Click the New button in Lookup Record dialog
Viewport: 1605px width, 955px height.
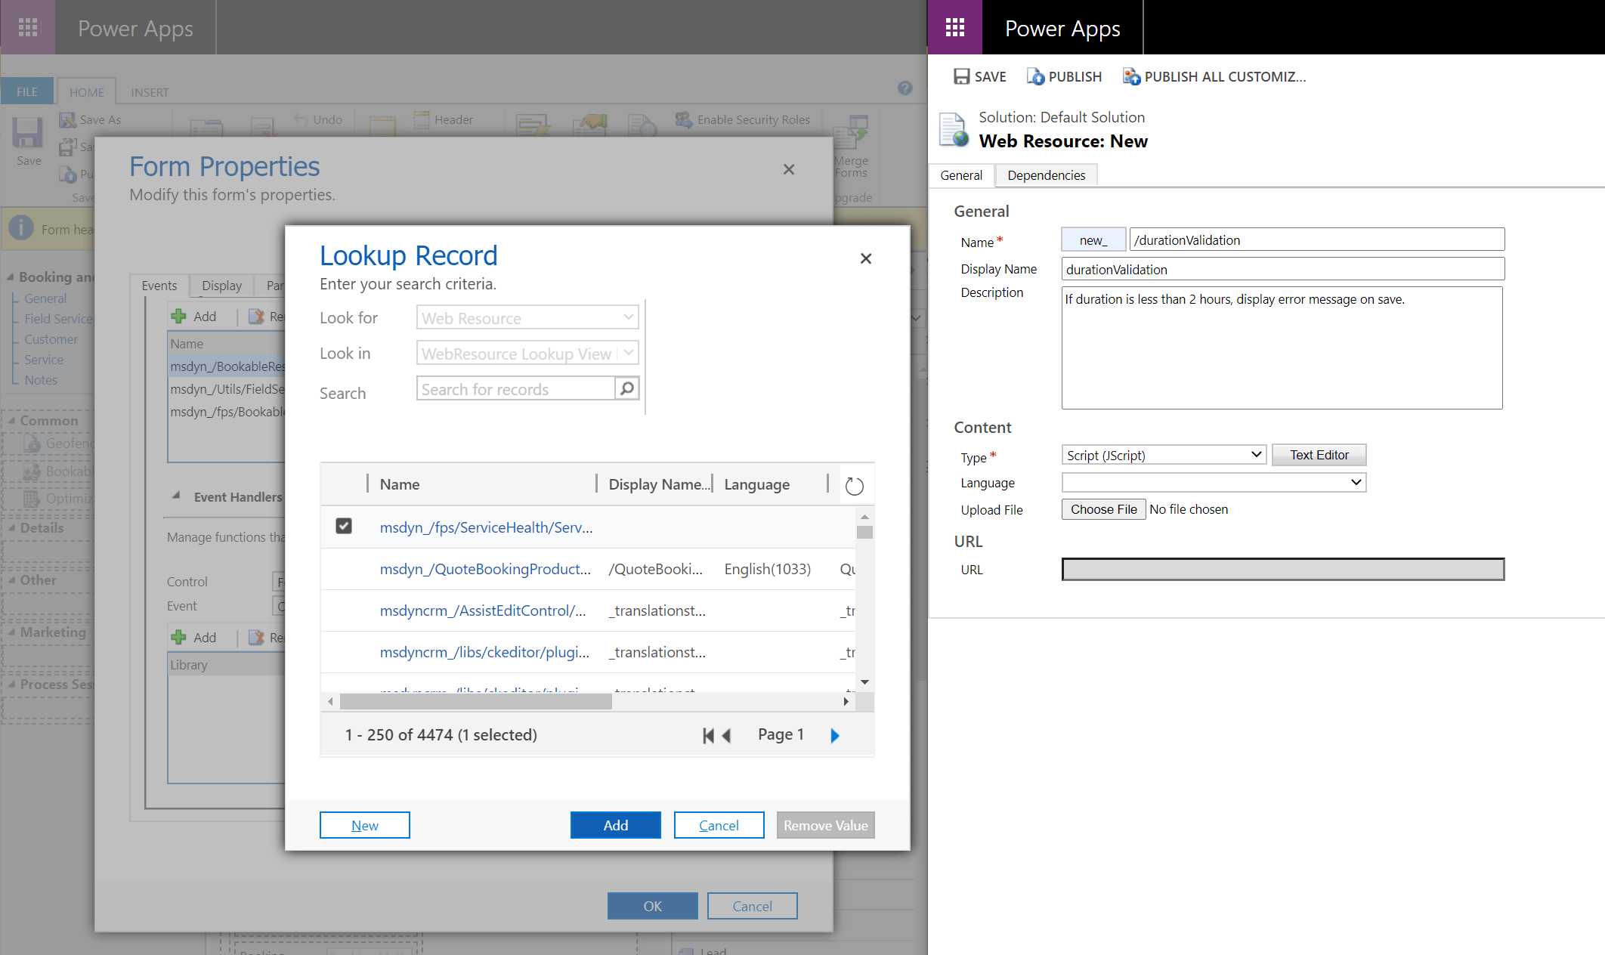coord(364,825)
